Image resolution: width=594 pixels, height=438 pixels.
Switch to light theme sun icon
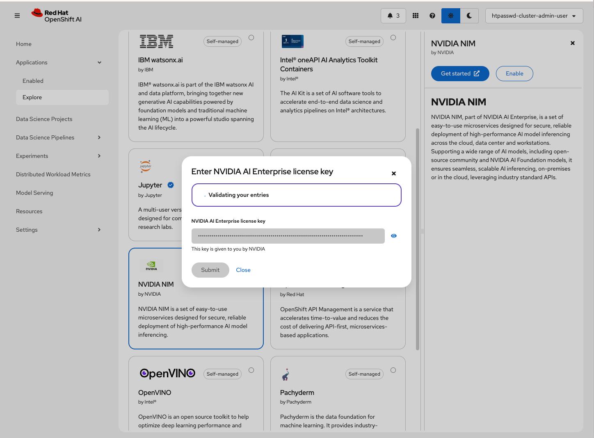(450, 16)
